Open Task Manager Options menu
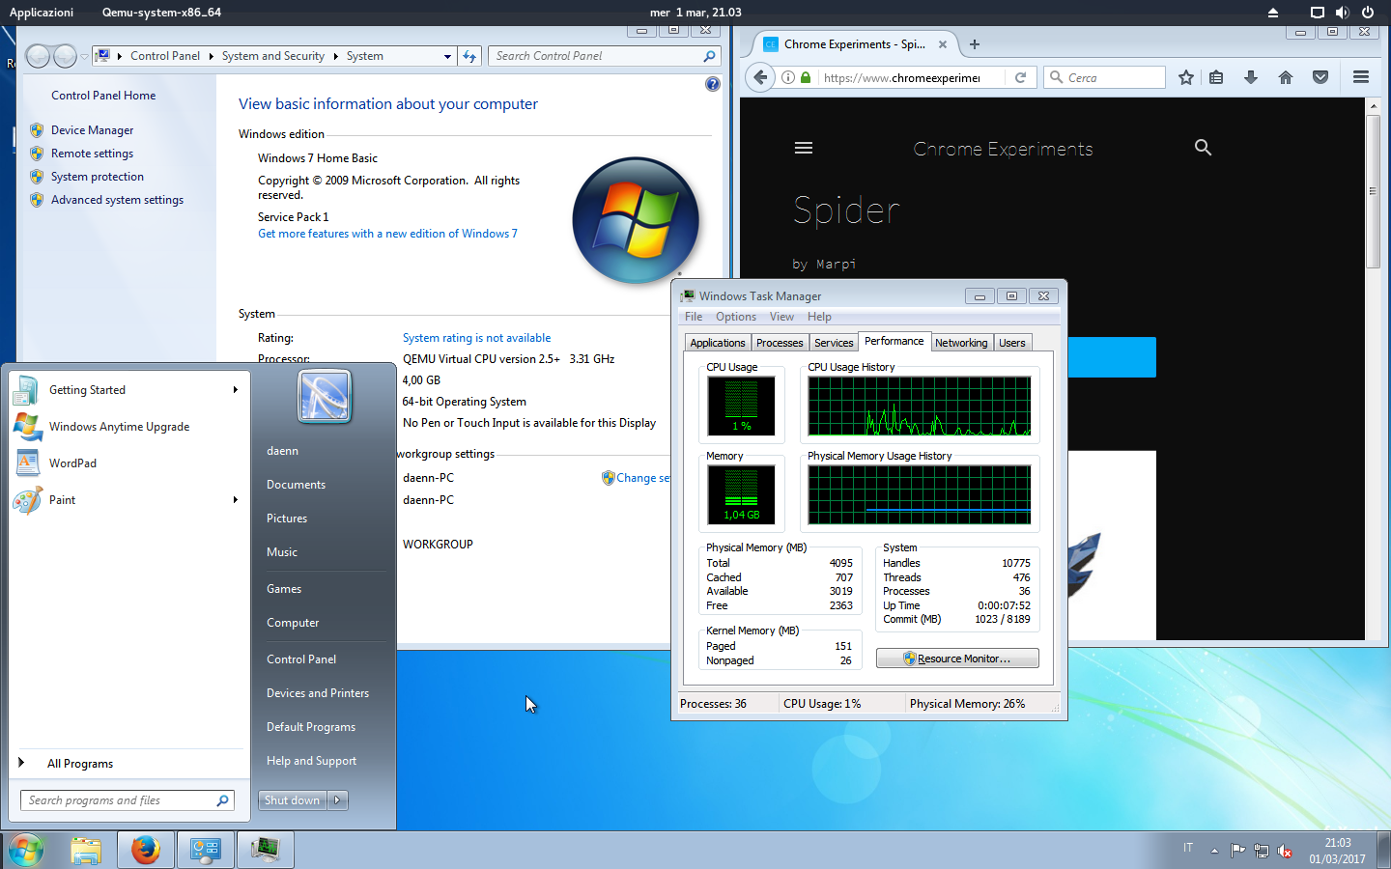This screenshot has height=869, width=1391. 736,317
